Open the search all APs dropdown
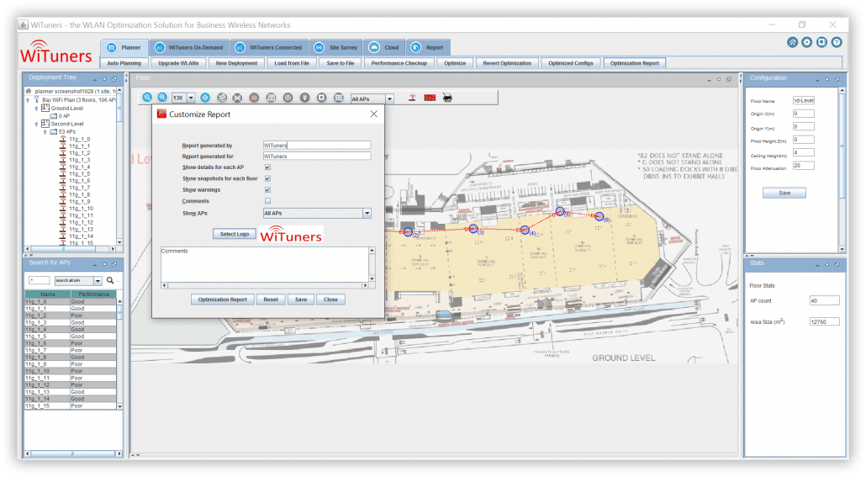The width and height of the screenshot is (866, 477). [98, 281]
